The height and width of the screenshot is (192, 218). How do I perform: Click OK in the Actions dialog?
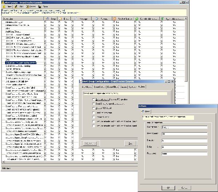coord(168,188)
